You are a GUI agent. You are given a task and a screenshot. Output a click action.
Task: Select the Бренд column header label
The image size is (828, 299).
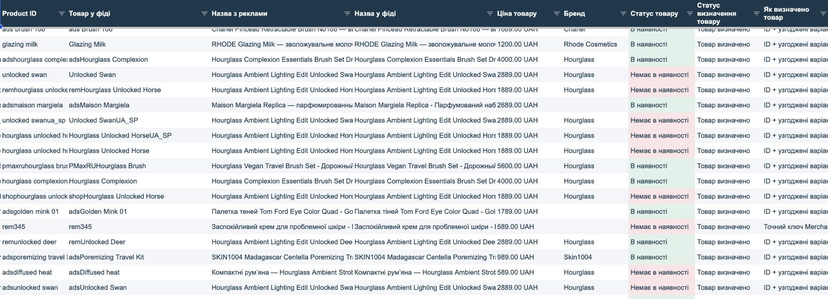pyautogui.click(x=574, y=14)
